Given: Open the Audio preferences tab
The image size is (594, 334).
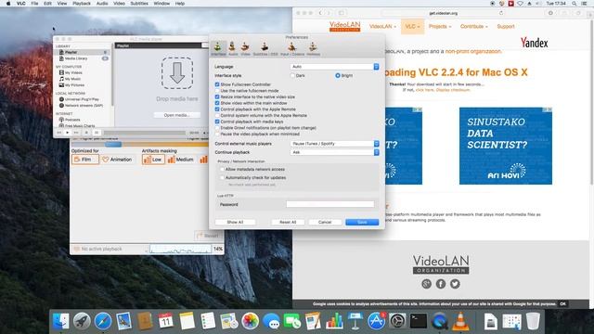Looking at the screenshot, I should [233, 49].
